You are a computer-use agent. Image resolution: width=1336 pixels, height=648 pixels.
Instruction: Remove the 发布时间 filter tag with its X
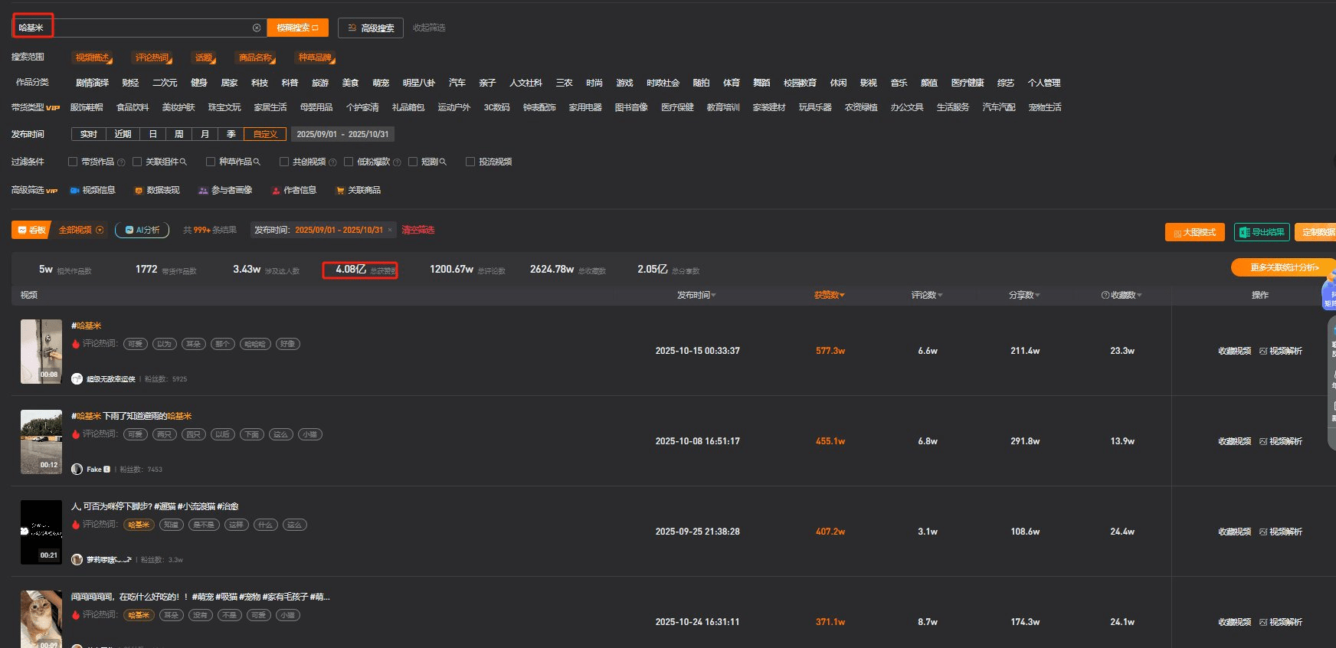pyautogui.click(x=390, y=230)
